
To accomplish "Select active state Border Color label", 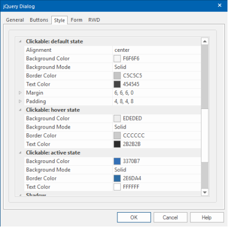I will coord(41,178).
